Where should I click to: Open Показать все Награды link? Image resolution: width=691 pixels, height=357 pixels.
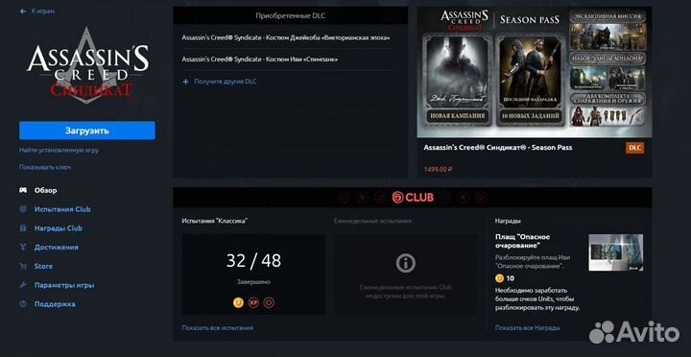point(528,328)
